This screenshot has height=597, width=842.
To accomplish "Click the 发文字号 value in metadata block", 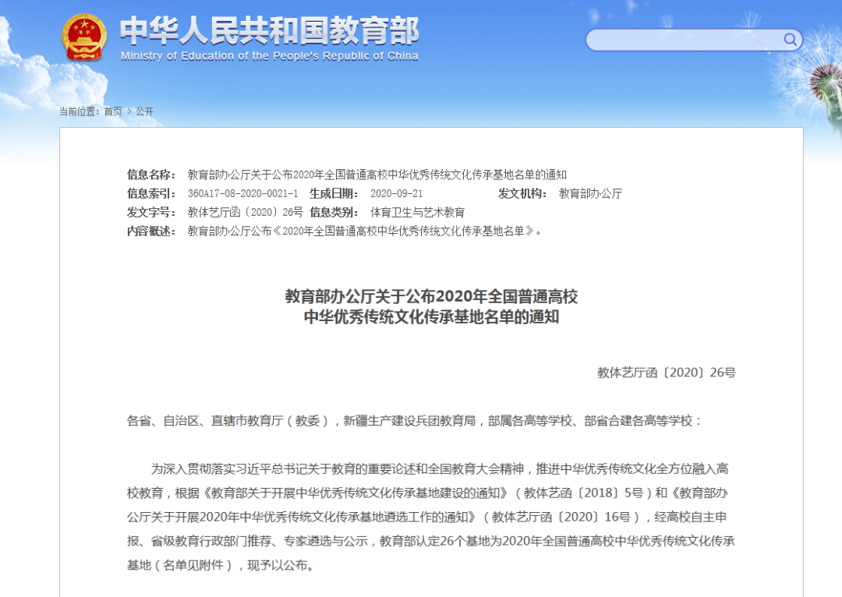I will pos(245,212).
